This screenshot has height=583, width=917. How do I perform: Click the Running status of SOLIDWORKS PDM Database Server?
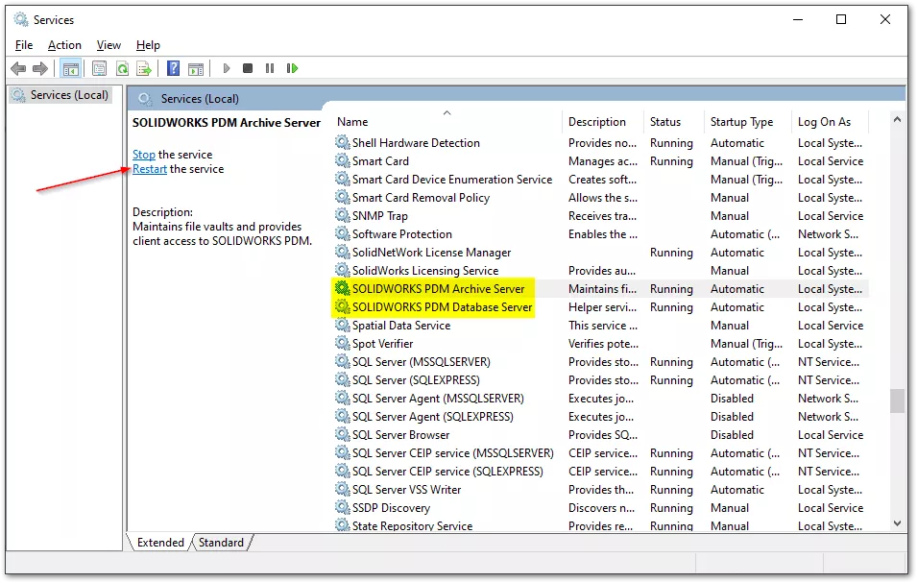[x=671, y=307]
